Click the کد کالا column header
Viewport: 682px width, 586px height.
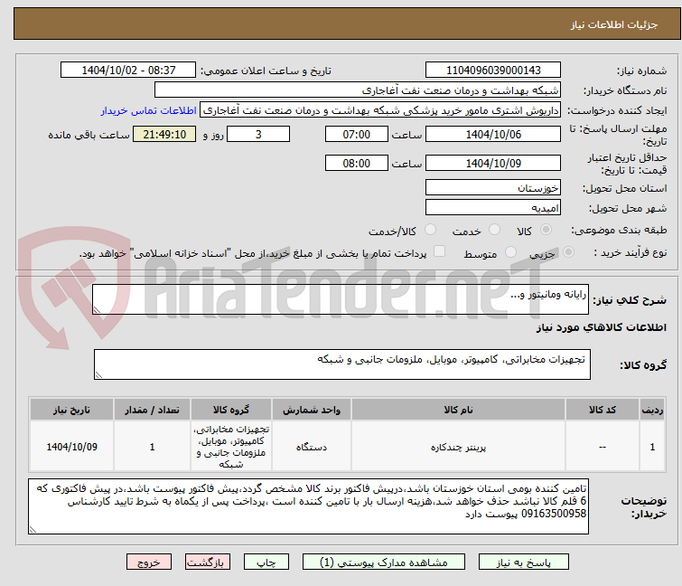pos(603,410)
